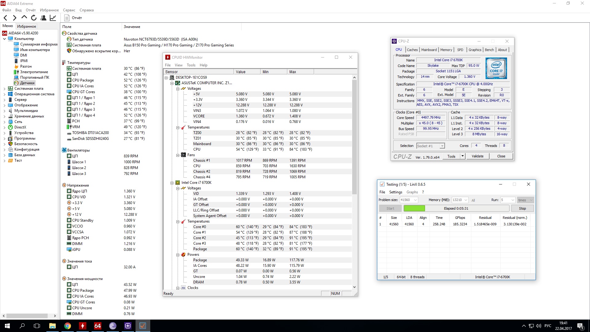
Task: Click the AIDA64 Refresh toolbar icon
Action: pos(34,18)
